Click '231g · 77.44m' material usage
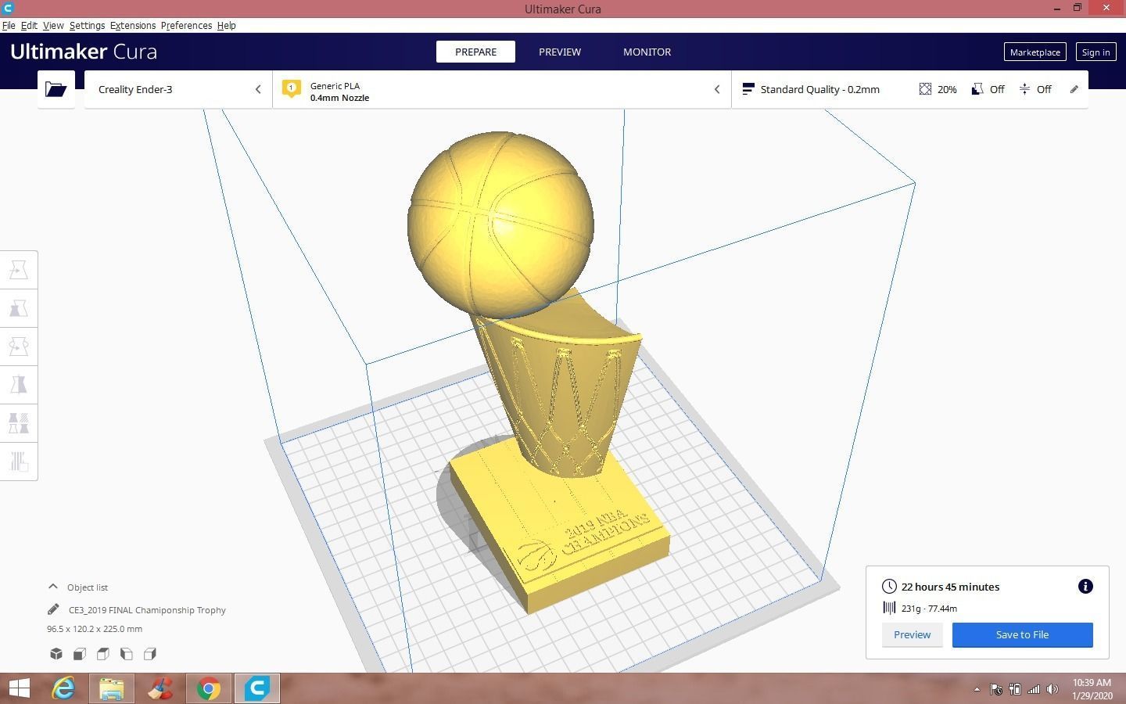1126x704 pixels. click(x=929, y=608)
